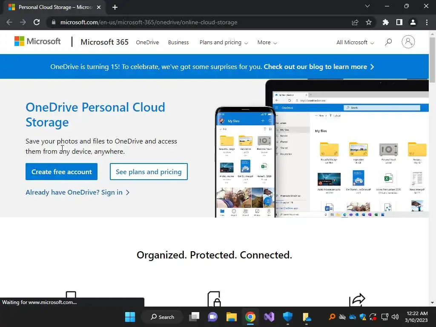The width and height of the screenshot is (436, 327).
Task: View site info via the padlock icon
Action: click(53, 22)
